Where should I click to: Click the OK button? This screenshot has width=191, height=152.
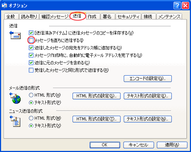point(105,145)
